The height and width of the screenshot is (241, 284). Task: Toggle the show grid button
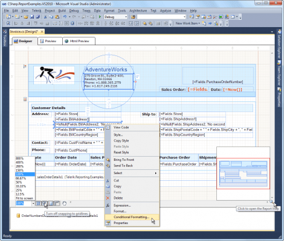38,203
